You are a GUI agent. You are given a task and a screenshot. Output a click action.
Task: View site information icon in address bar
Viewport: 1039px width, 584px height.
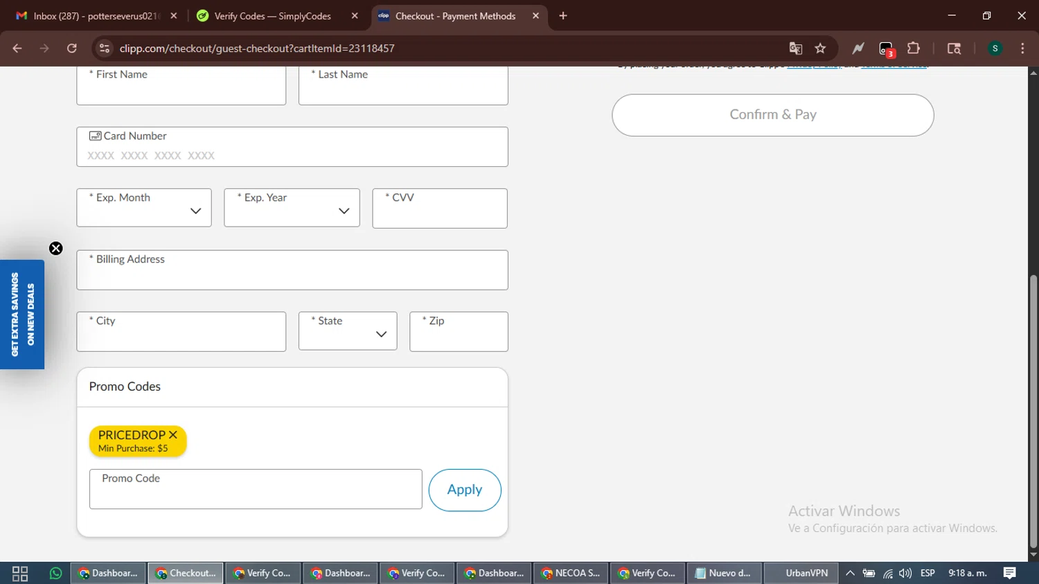click(105, 48)
